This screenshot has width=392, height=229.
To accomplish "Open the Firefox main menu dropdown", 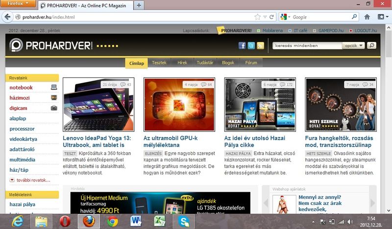I will click(18, 3).
